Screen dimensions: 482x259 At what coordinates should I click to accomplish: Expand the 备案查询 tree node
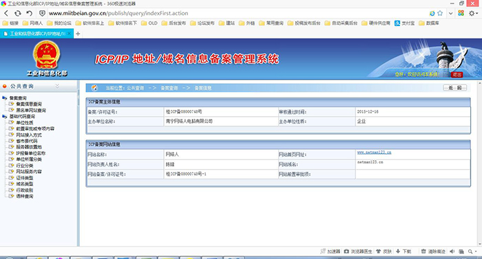(x=4, y=98)
